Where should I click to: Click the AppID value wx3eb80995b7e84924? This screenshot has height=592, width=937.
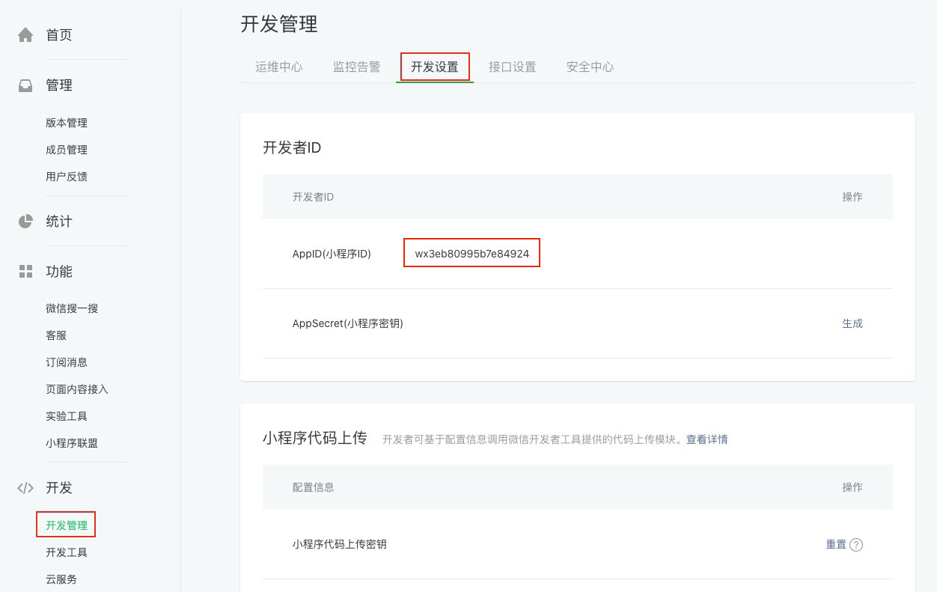472,254
